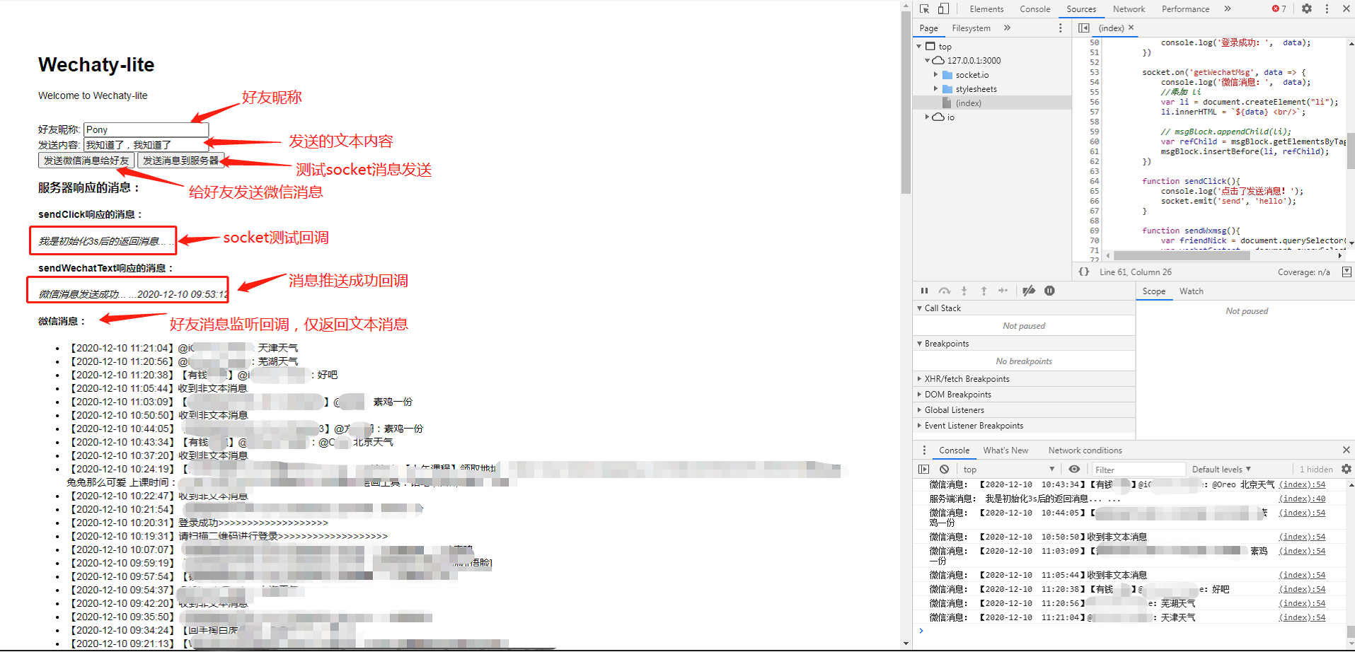The image size is (1355, 652).
Task: Switch to the Network tab
Action: pyautogui.click(x=1128, y=8)
